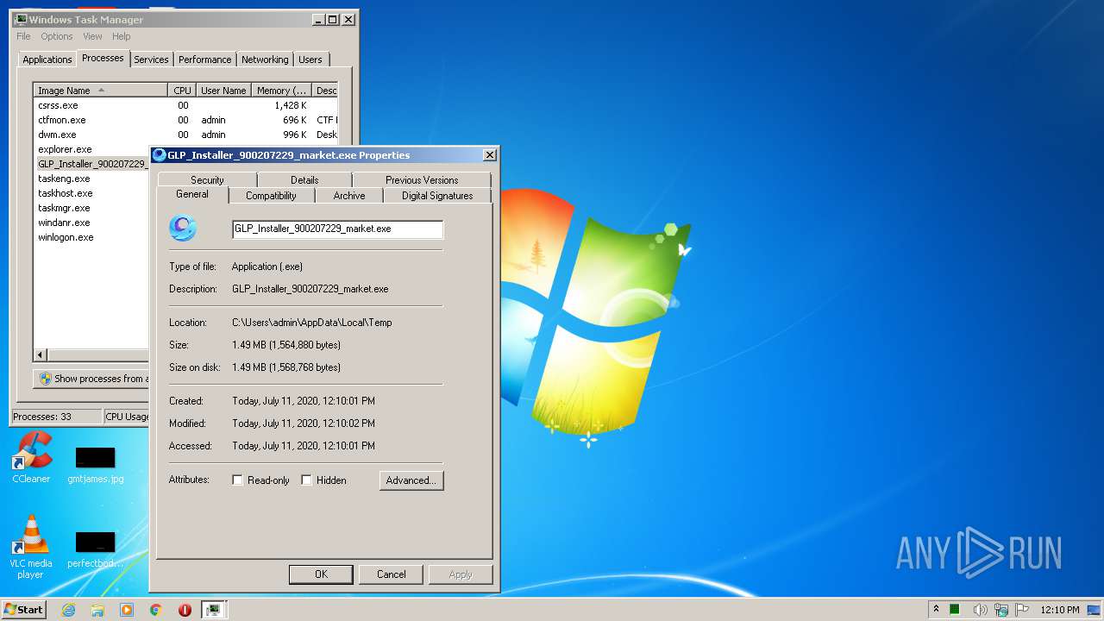Switch to Task Manager Users tab
This screenshot has width=1104, height=621.
[310, 60]
